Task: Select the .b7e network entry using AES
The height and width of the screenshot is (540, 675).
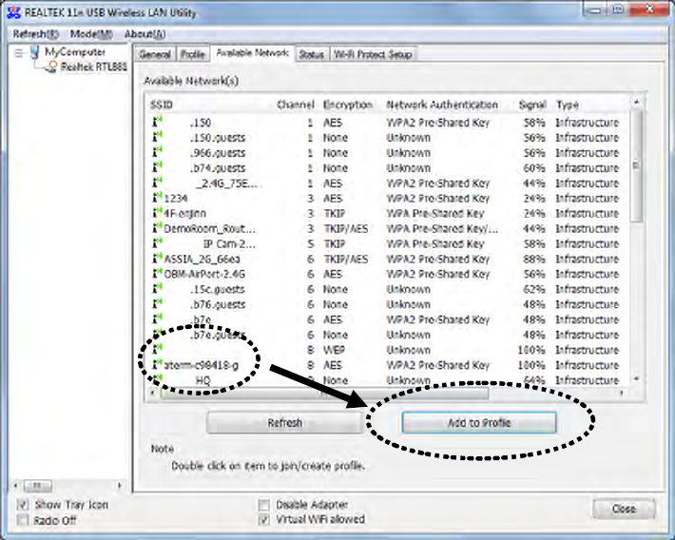Action: tap(386, 319)
